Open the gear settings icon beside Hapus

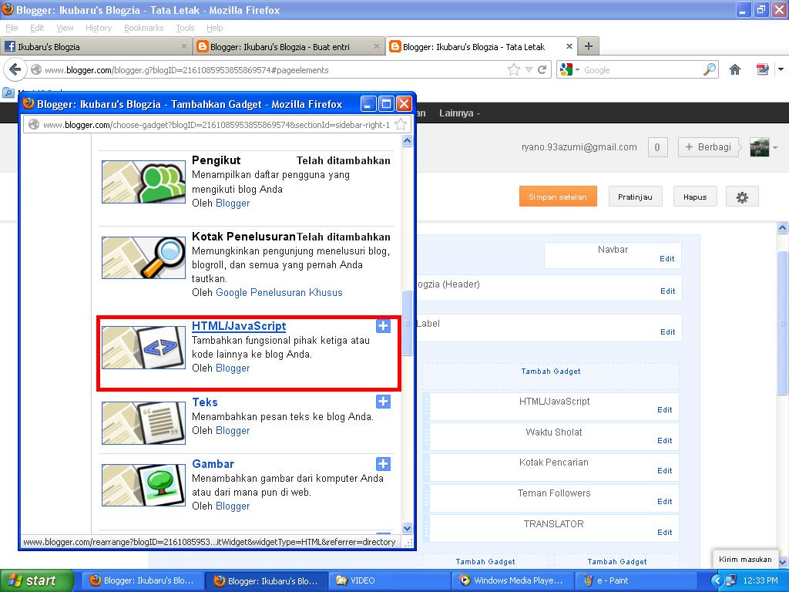point(741,197)
